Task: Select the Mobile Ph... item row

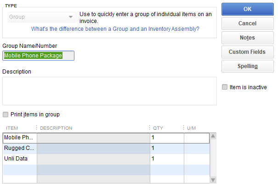Action: 20,137
